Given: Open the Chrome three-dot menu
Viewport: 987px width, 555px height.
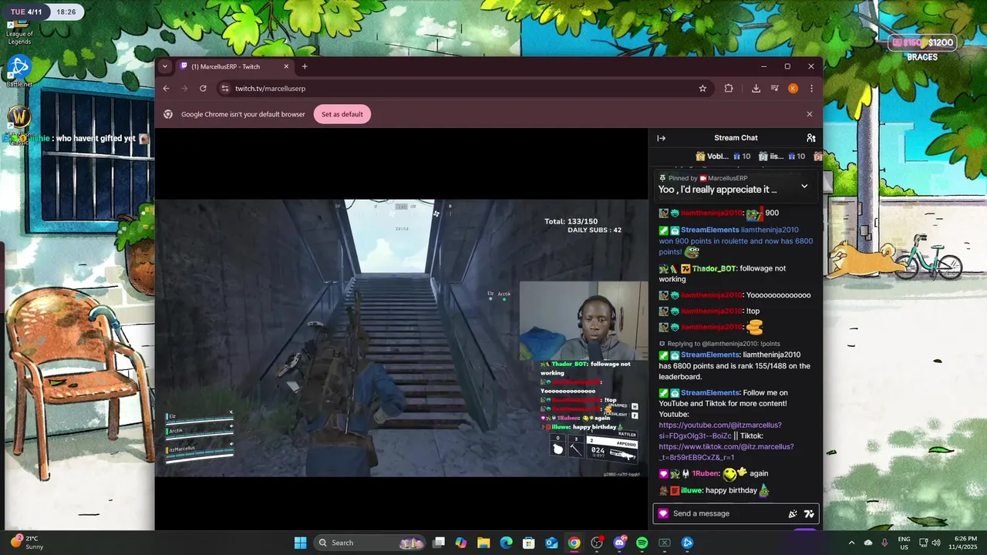Looking at the screenshot, I should (811, 89).
